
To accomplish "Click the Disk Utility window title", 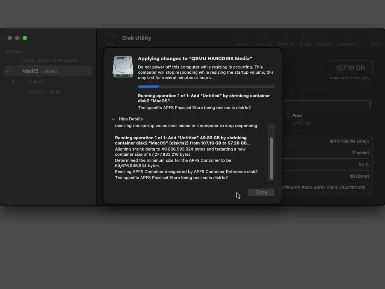I will [136, 38].
